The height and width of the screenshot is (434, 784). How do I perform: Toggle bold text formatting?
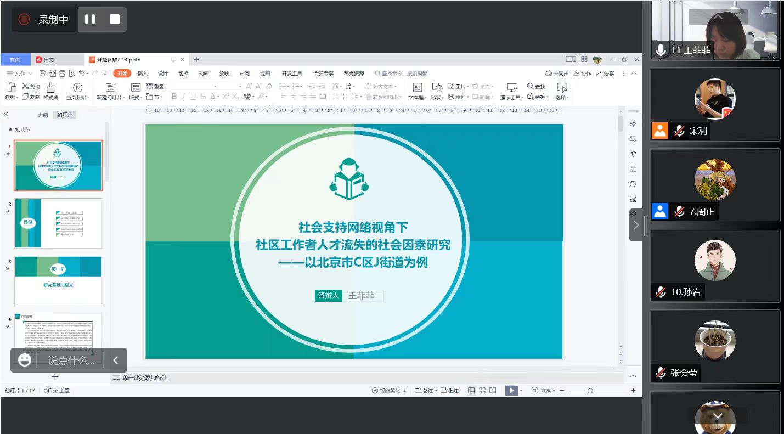click(174, 97)
